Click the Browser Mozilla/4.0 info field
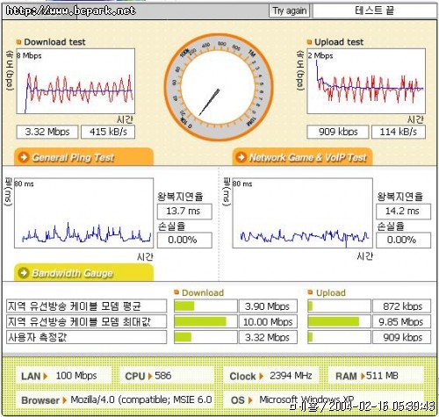 [115, 399]
